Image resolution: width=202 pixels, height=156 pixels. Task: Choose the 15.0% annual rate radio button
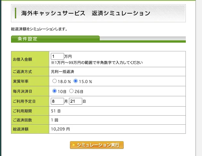[x=76, y=81]
